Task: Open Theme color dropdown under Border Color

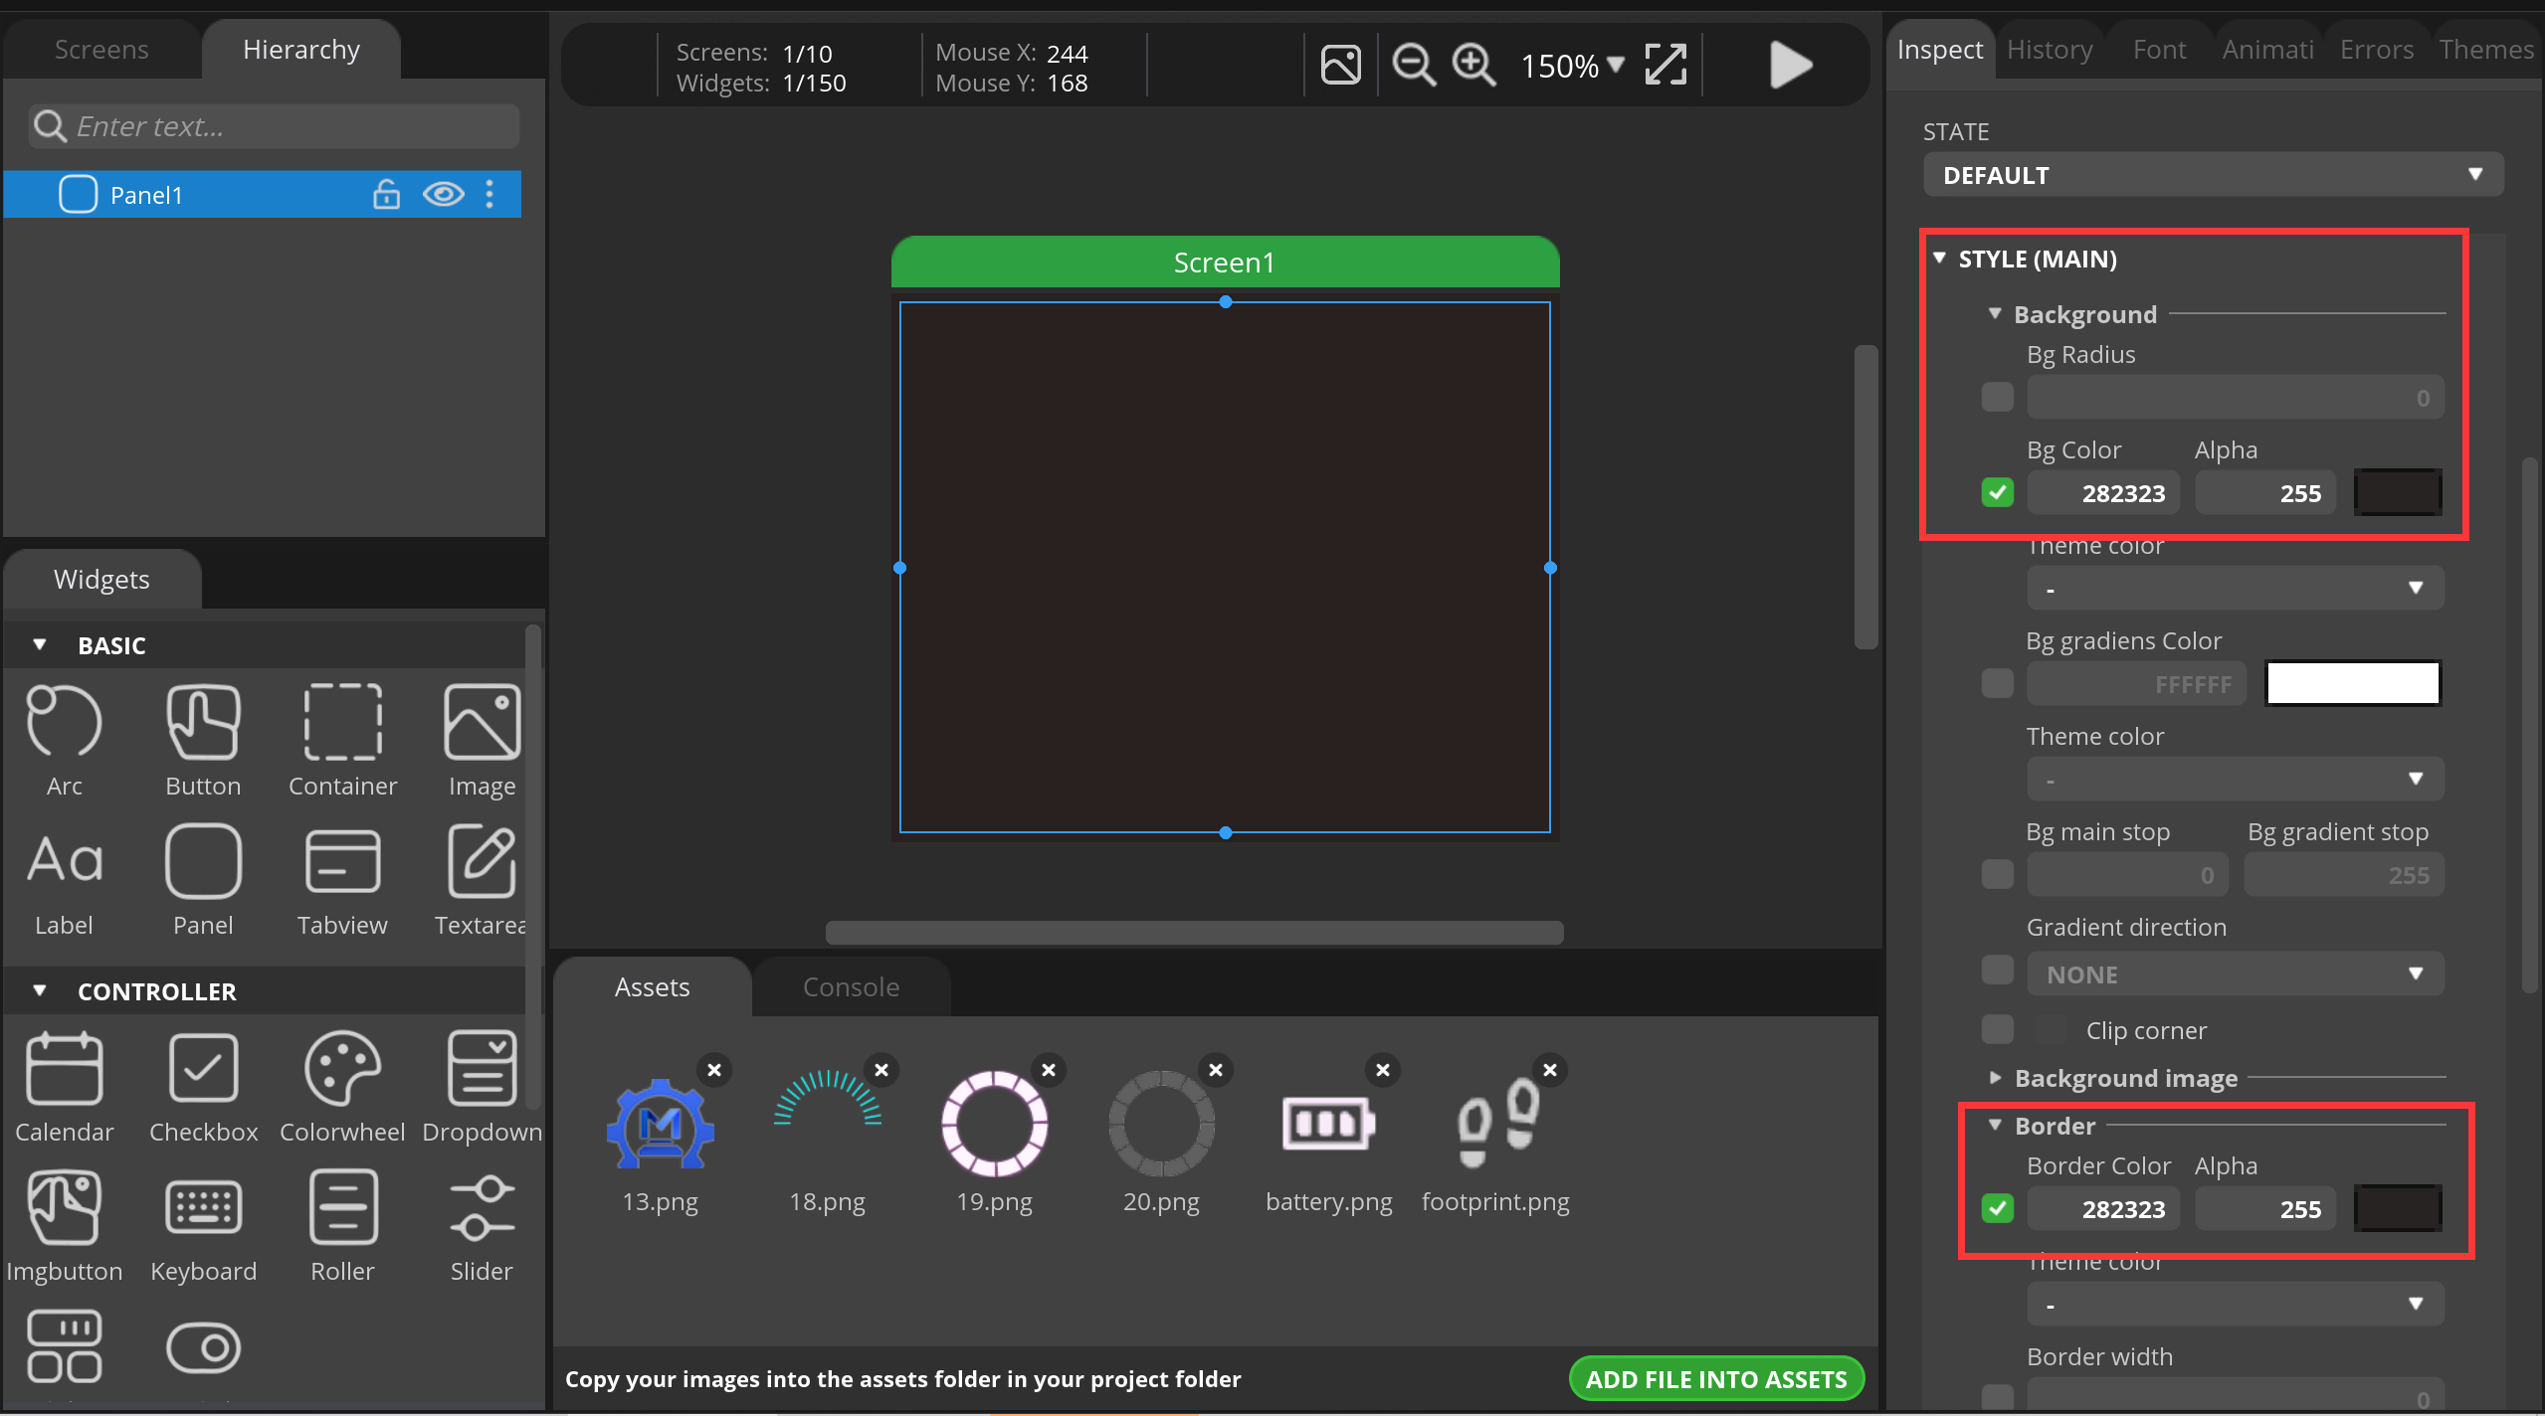Action: coord(2235,1304)
